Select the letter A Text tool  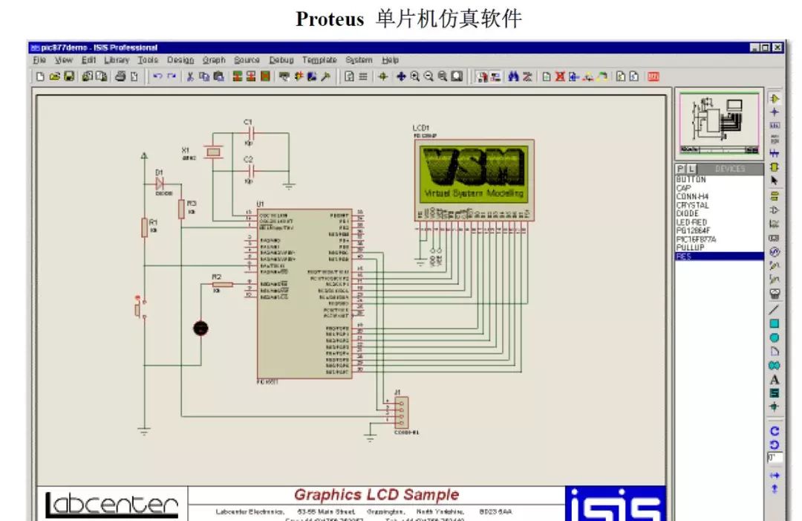pos(775,380)
